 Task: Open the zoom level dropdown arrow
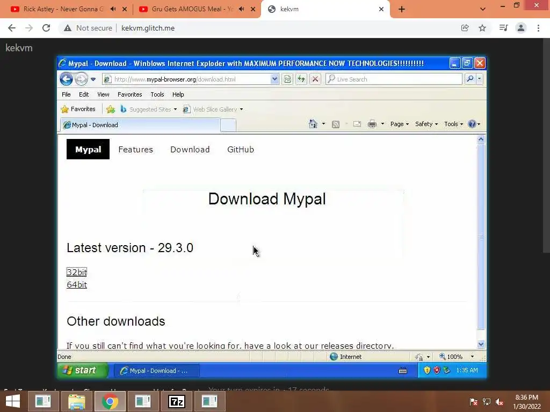(472, 357)
